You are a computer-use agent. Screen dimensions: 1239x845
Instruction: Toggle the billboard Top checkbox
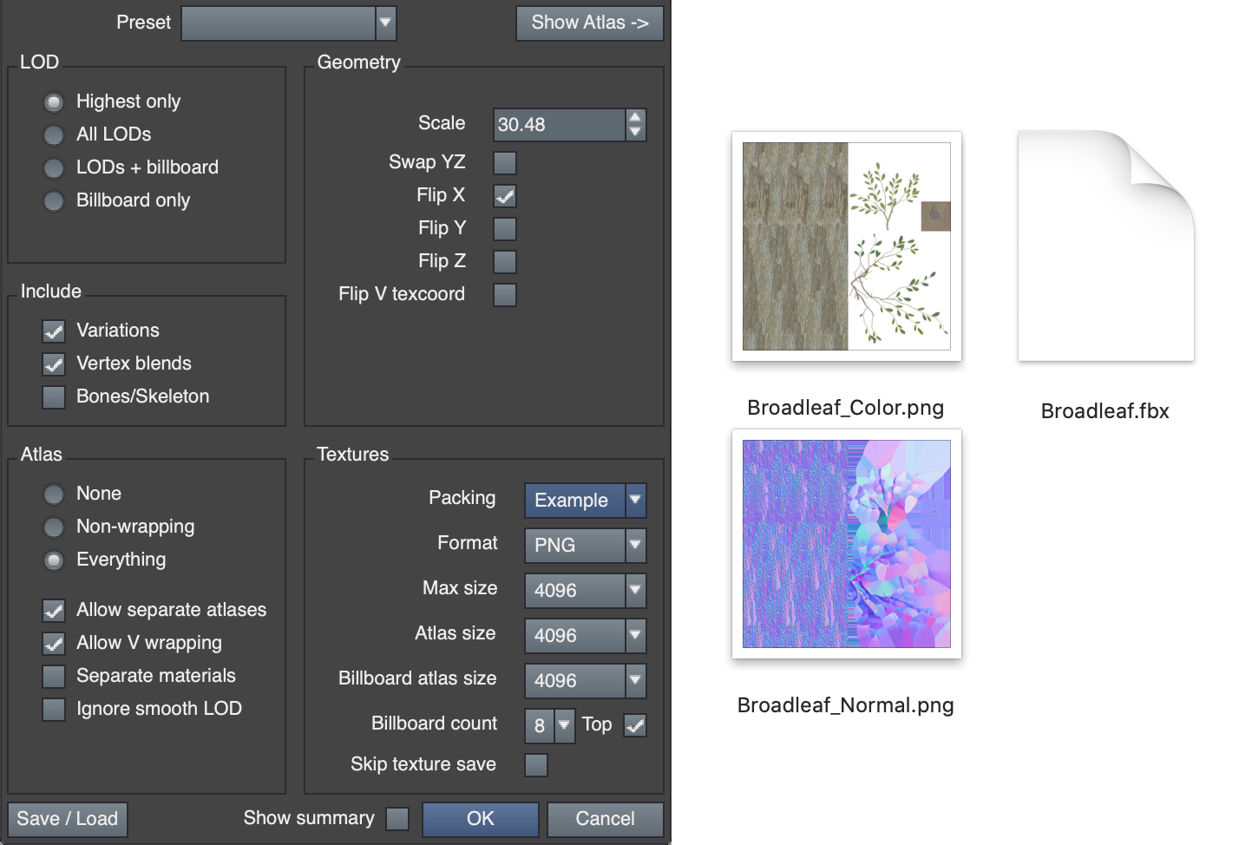tap(635, 725)
